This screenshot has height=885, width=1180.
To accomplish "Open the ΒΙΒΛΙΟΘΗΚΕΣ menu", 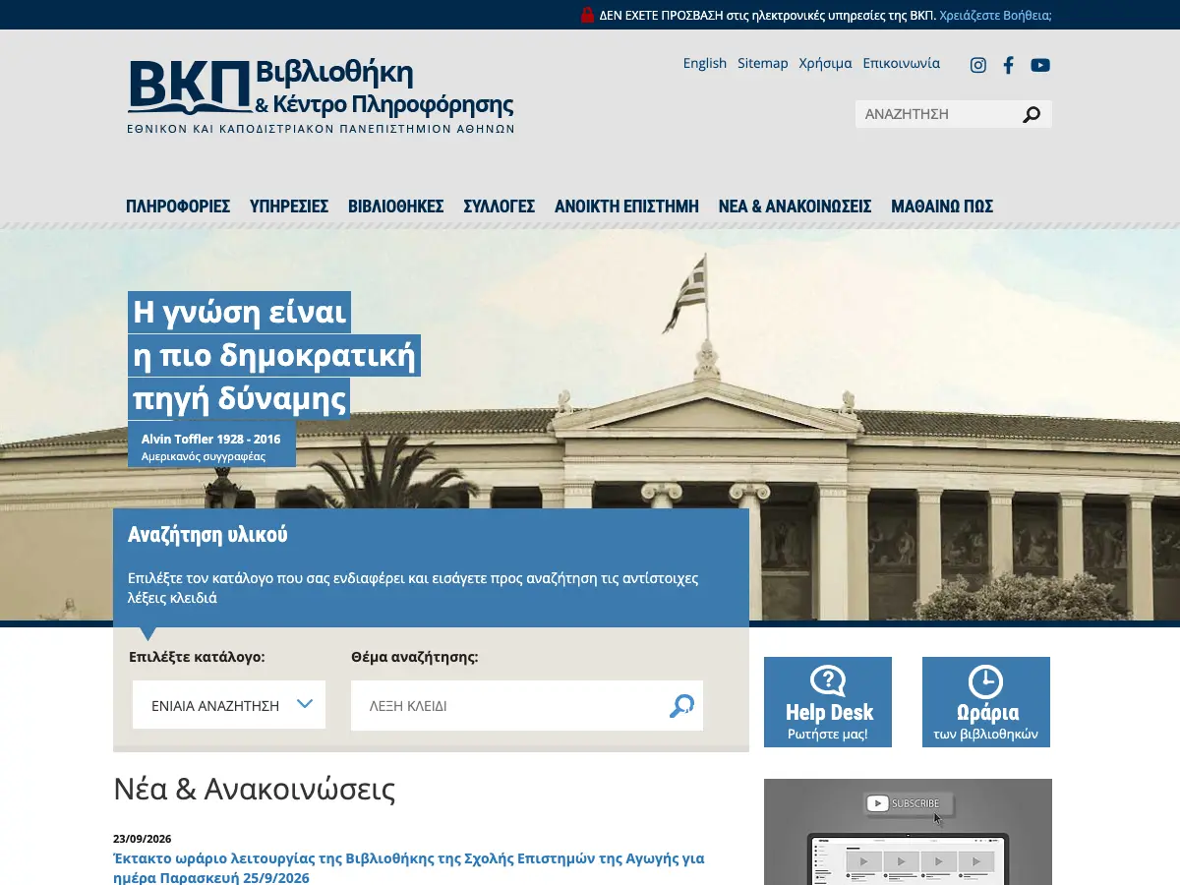I will click(x=396, y=206).
